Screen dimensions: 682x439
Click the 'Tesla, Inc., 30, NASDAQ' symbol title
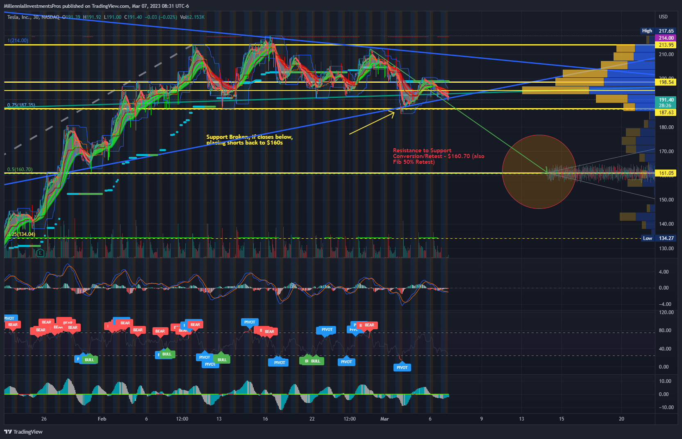(x=33, y=17)
